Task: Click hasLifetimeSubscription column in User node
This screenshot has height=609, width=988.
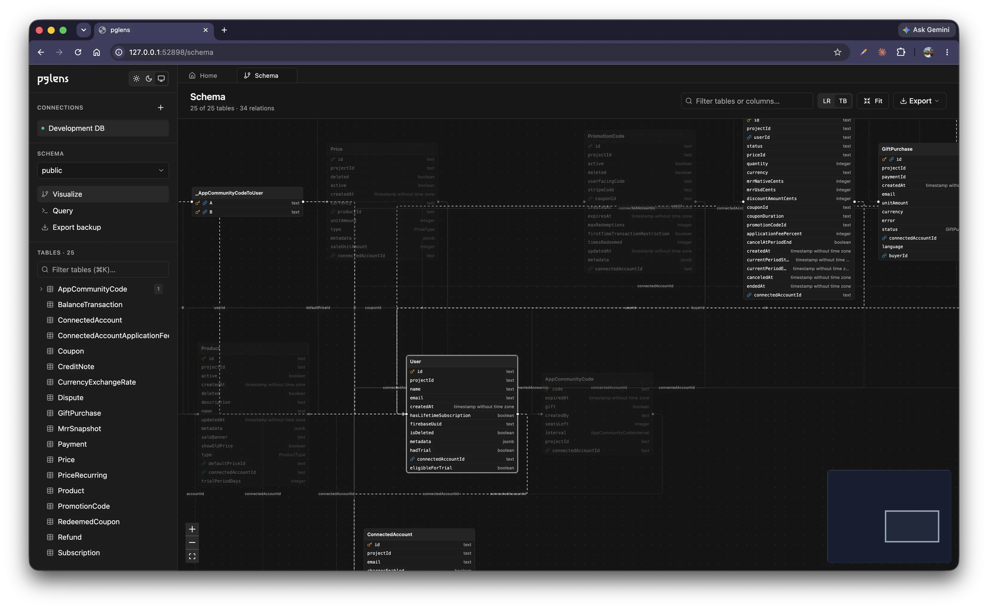Action: pyautogui.click(x=462, y=415)
